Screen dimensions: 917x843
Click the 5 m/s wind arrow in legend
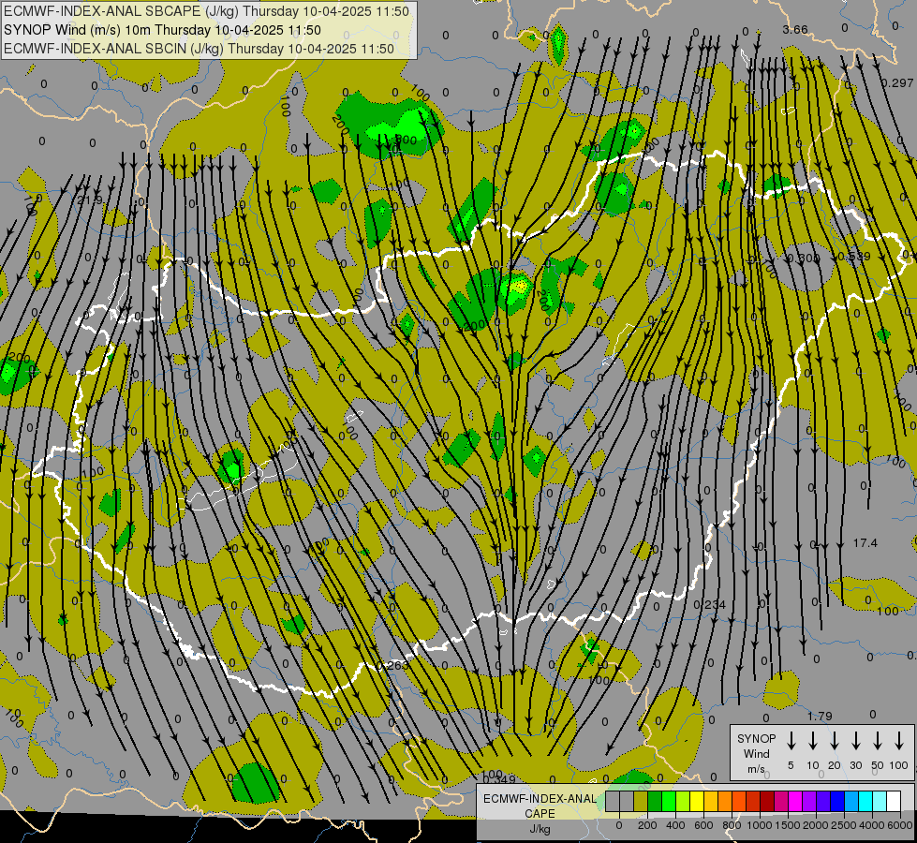(x=791, y=740)
